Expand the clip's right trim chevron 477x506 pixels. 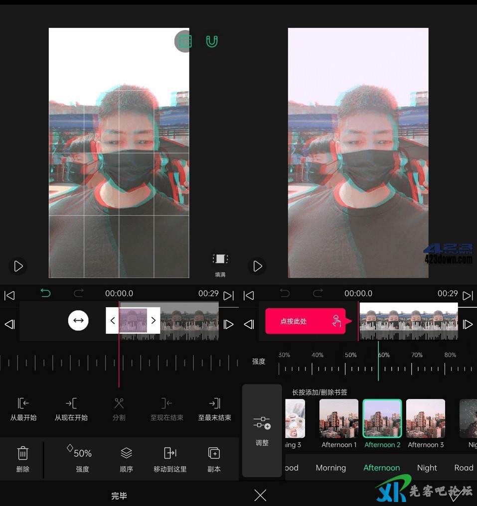point(154,321)
